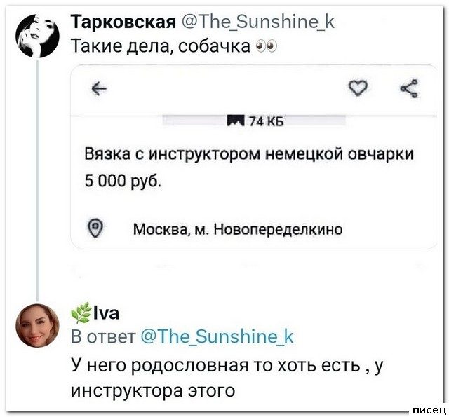449x417 pixels.
Task: Select the Москва, м. Новопеределкино address
Action: click(x=238, y=228)
